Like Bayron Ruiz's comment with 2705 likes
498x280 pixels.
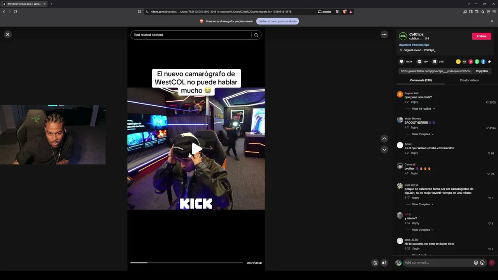[x=487, y=103]
